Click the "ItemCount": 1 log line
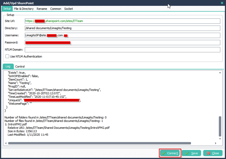226x159 pixels. pyautogui.click(x=18, y=79)
